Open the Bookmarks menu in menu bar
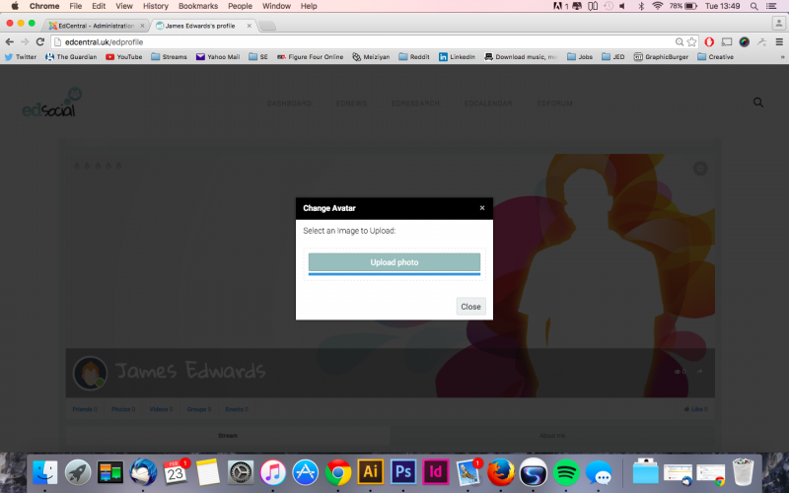Viewport: 789px width, 493px height. click(197, 6)
